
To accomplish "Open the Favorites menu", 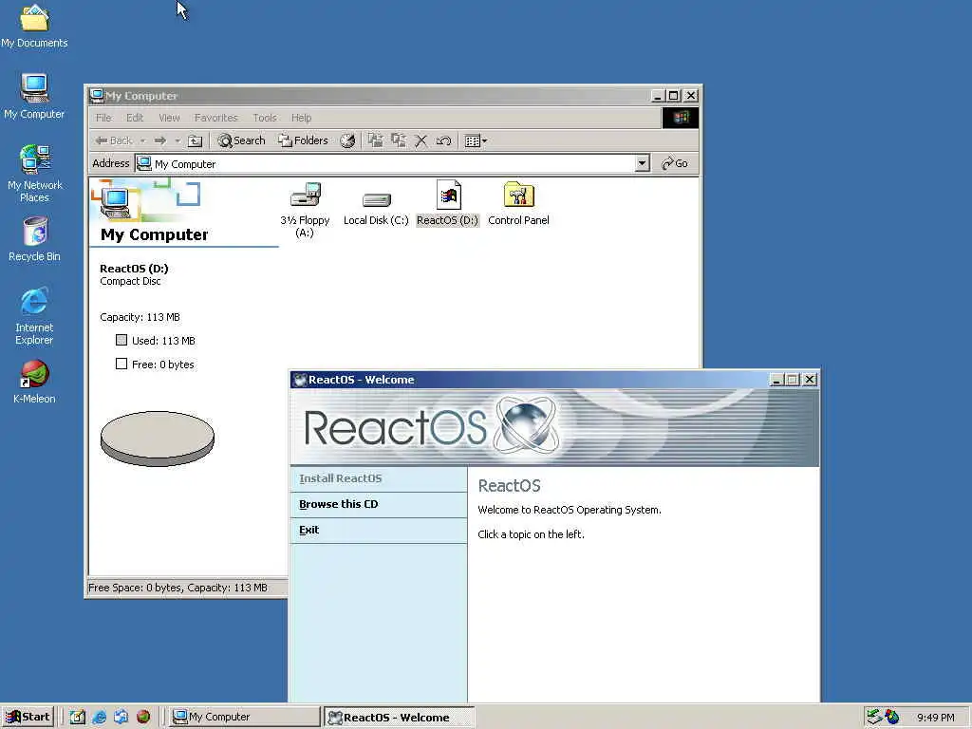I will pyautogui.click(x=215, y=118).
